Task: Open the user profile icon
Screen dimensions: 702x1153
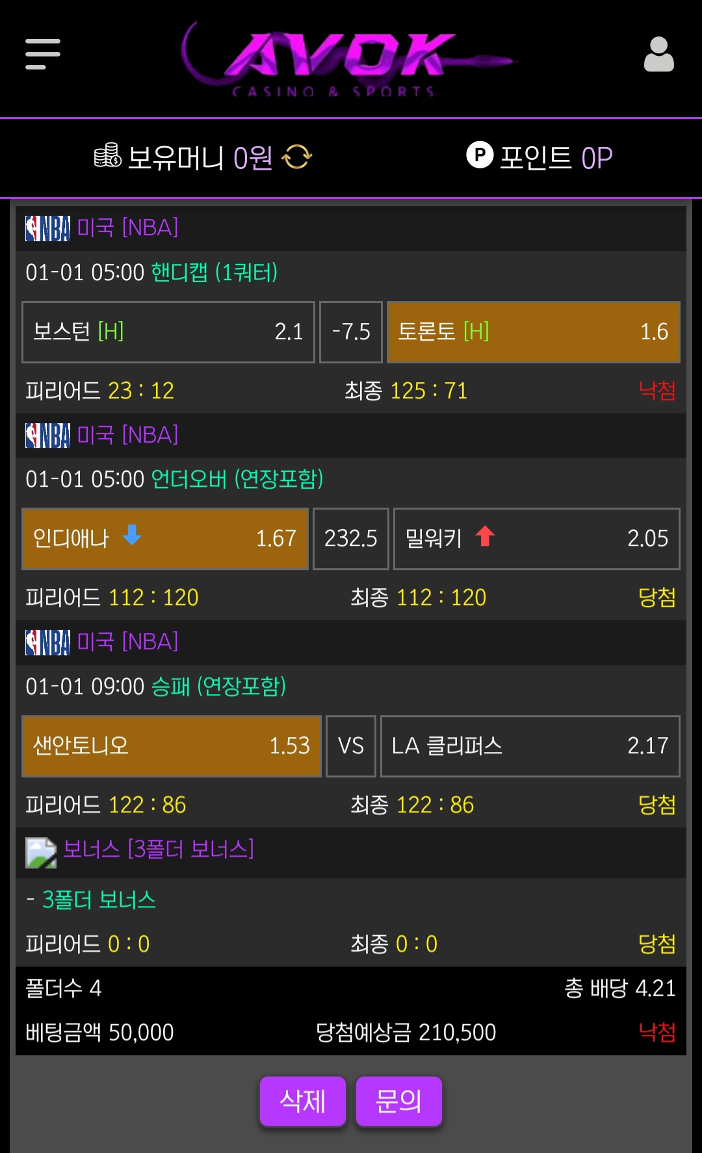Action: [x=658, y=55]
